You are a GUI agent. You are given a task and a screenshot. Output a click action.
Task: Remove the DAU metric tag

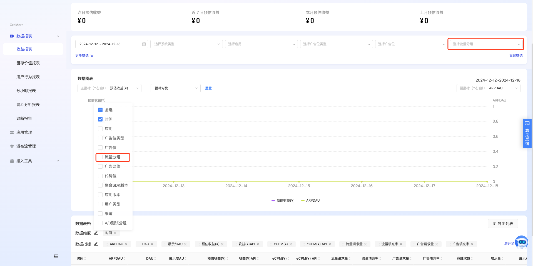pos(152,244)
